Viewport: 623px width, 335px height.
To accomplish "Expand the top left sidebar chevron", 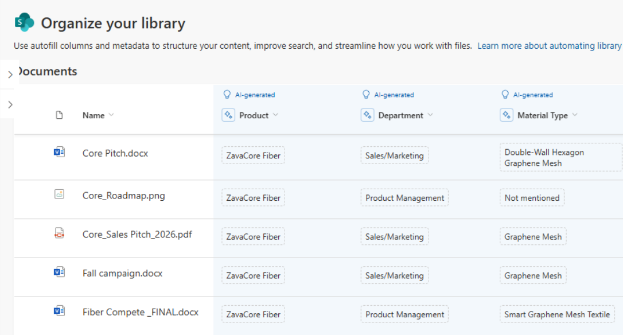I will point(10,74).
